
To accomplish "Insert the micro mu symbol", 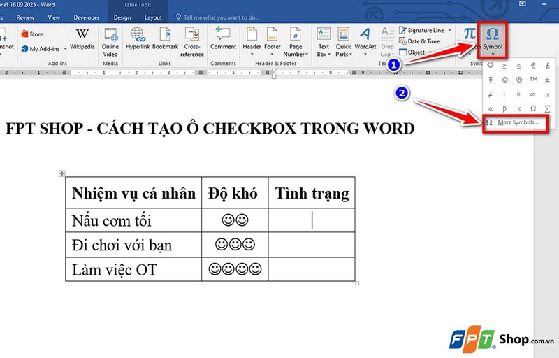I will click(x=547, y=94).
